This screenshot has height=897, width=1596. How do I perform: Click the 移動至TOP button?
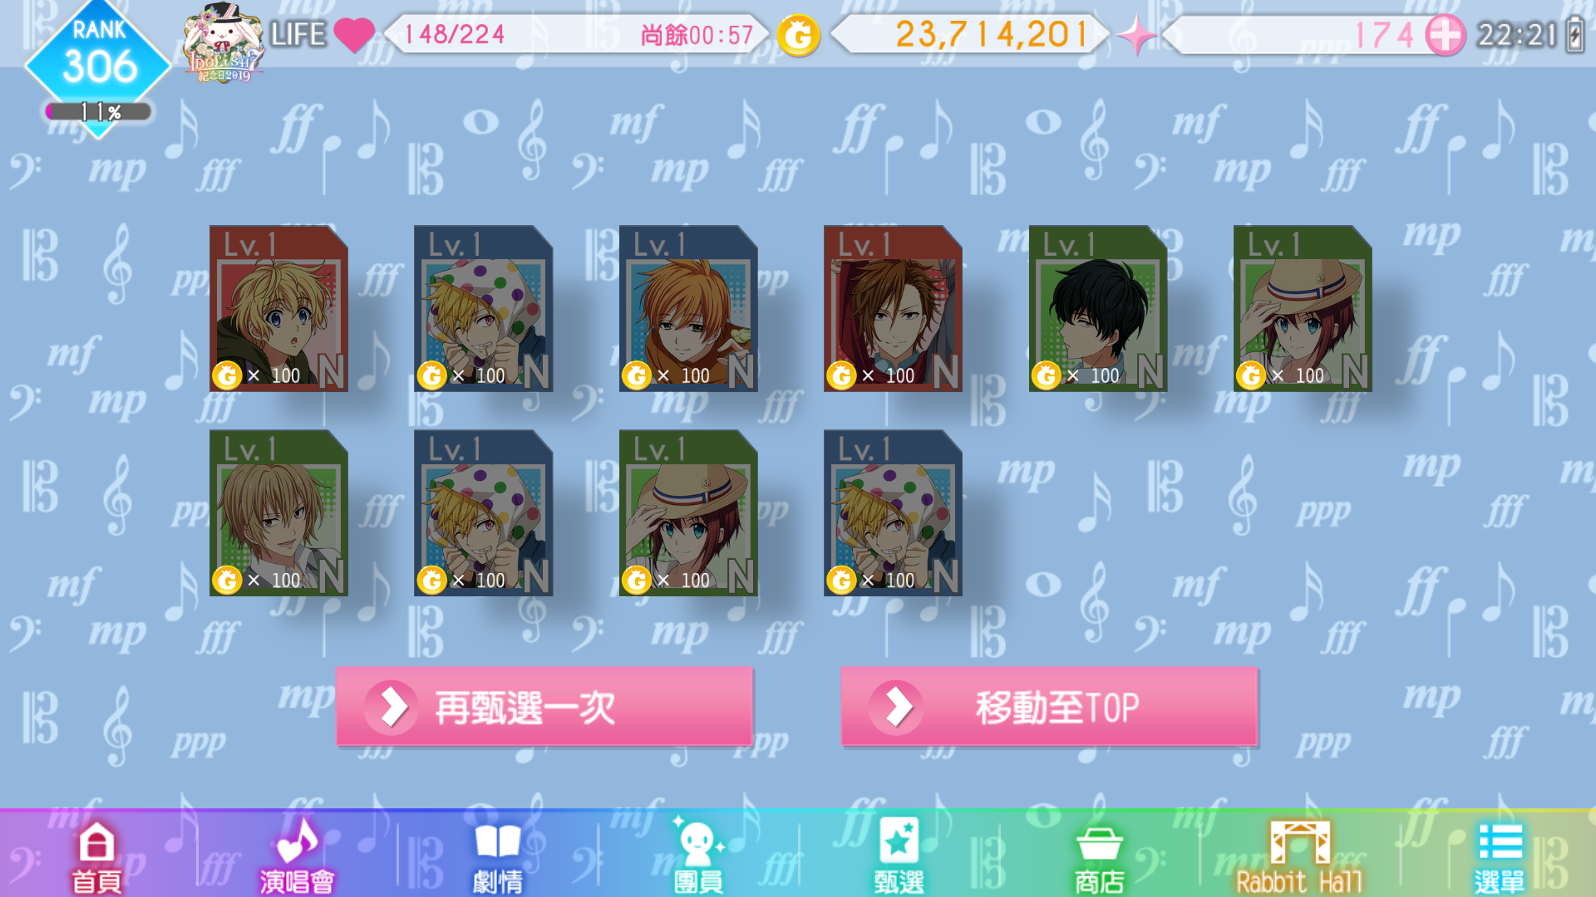click(x=1049, y=707)
